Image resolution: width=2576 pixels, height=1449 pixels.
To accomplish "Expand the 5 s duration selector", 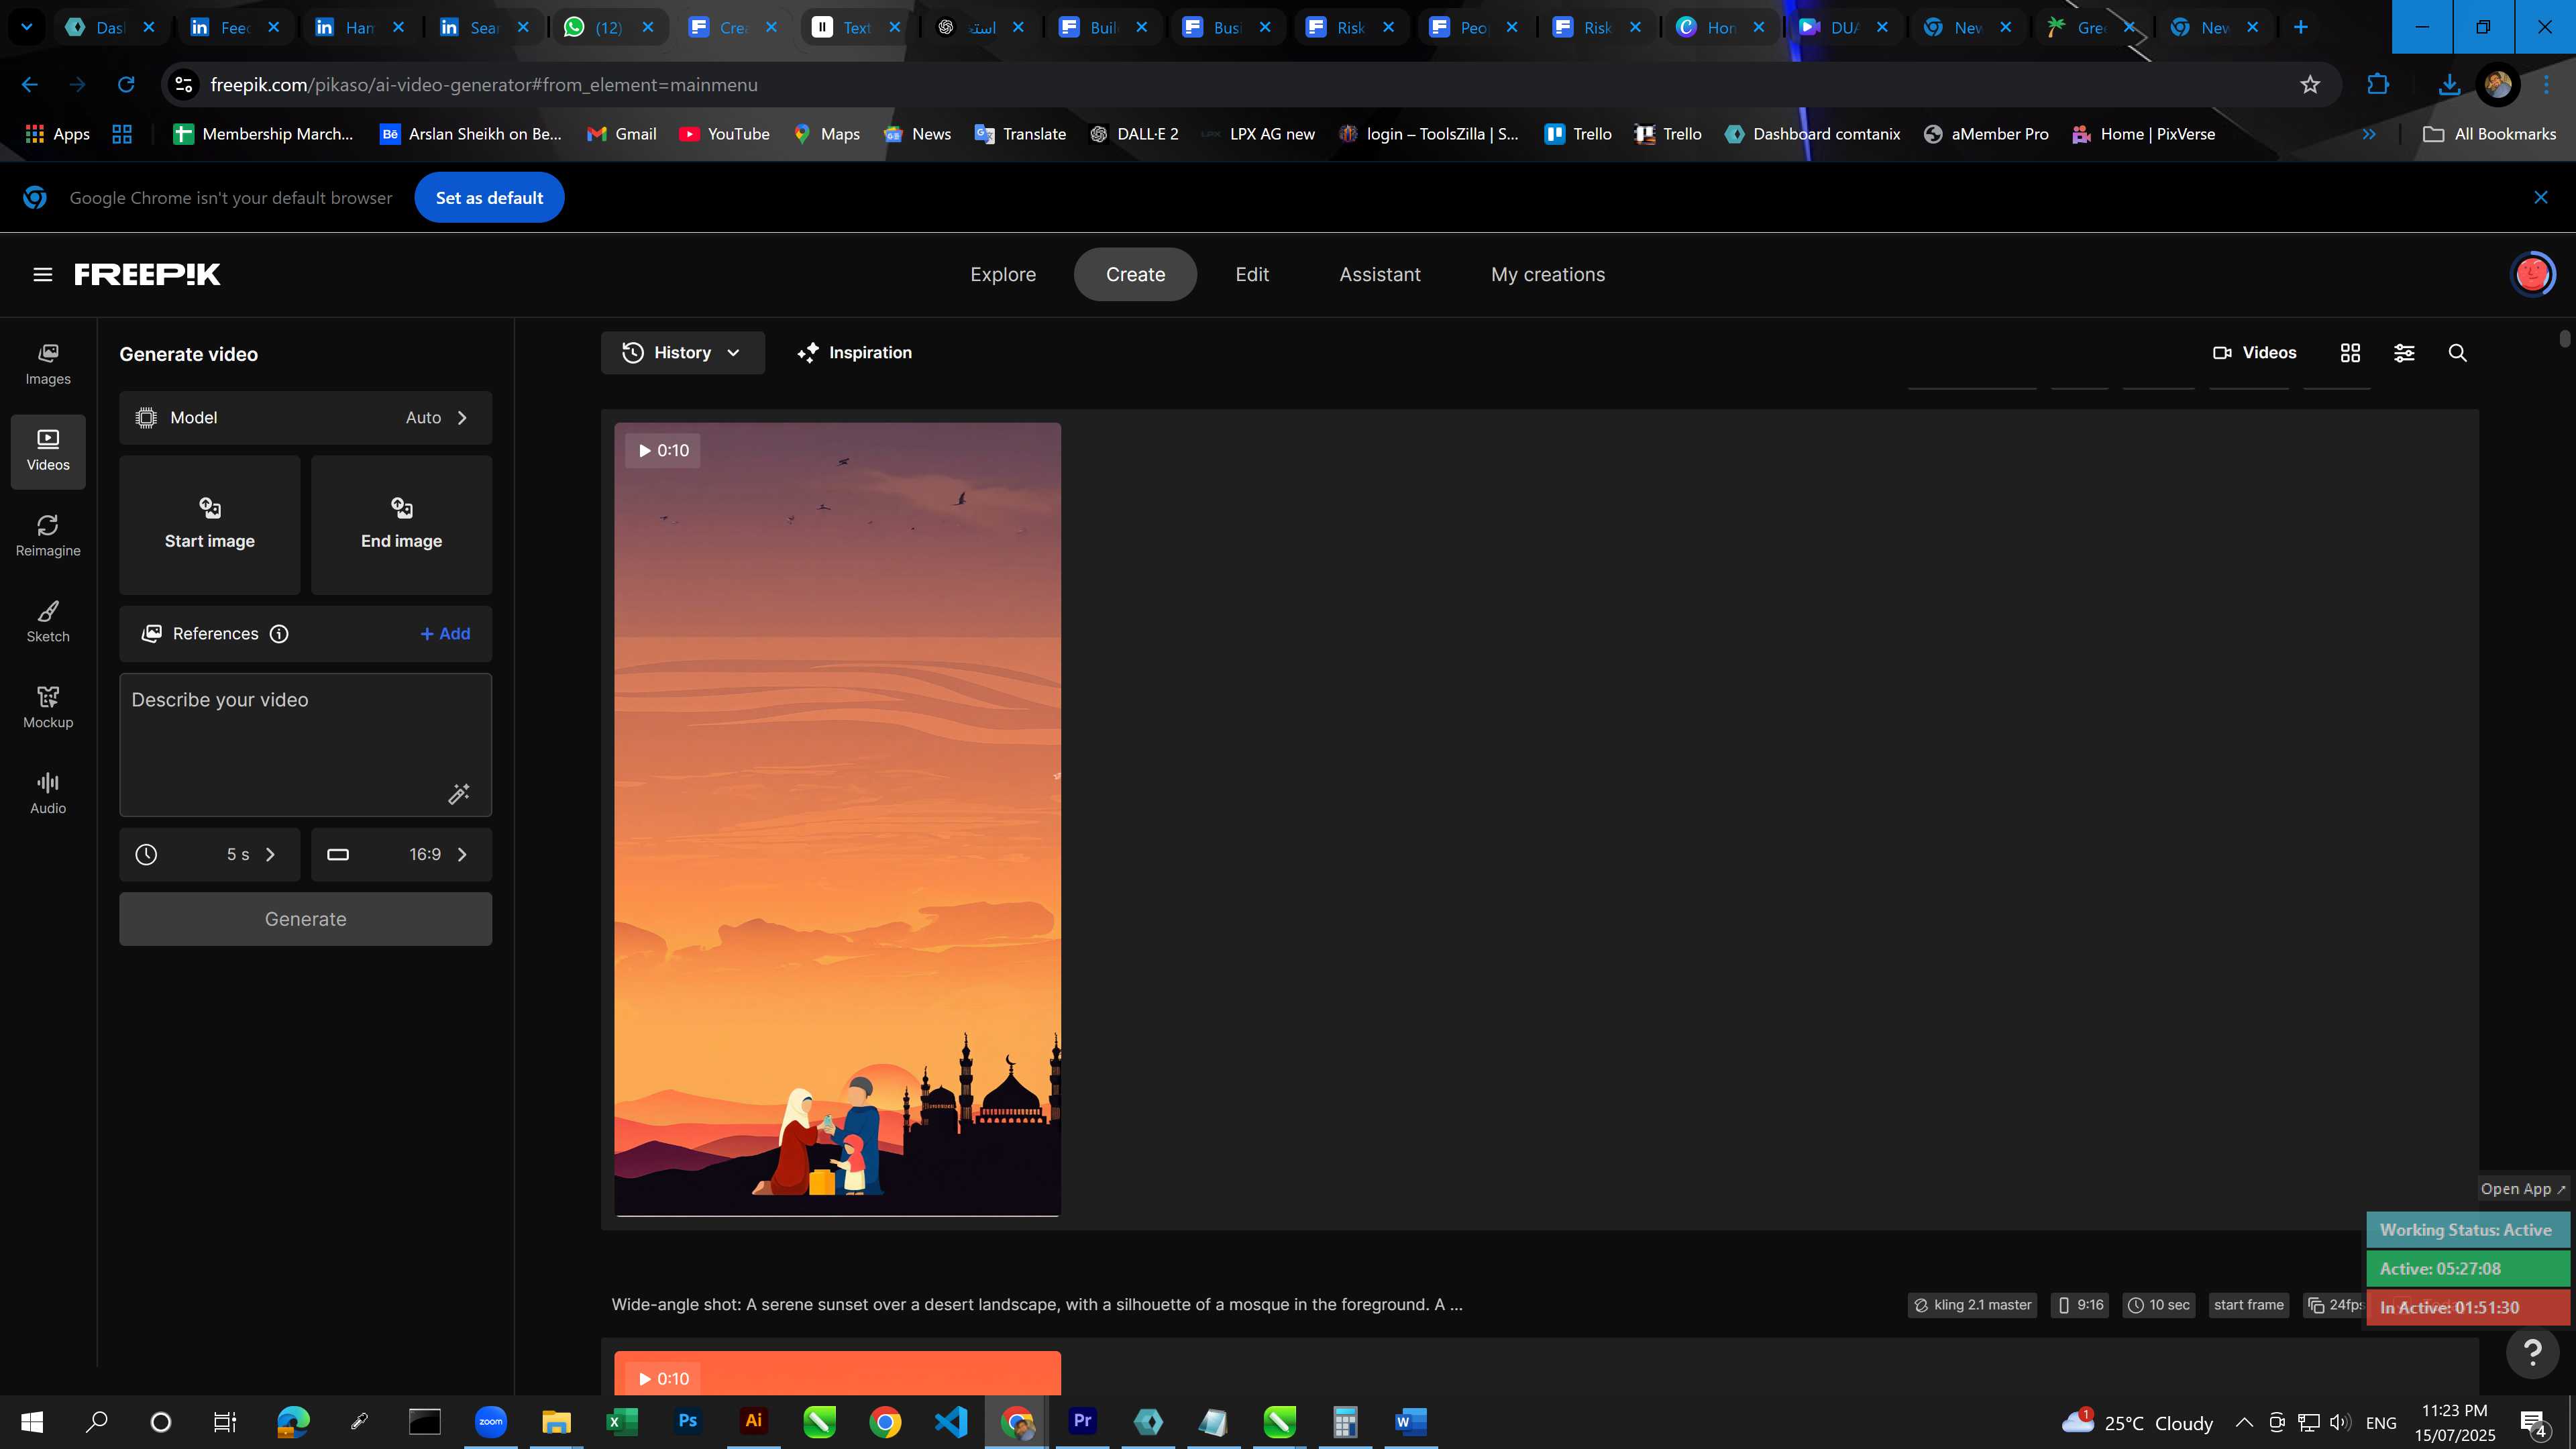I will (x=209, y=855).
